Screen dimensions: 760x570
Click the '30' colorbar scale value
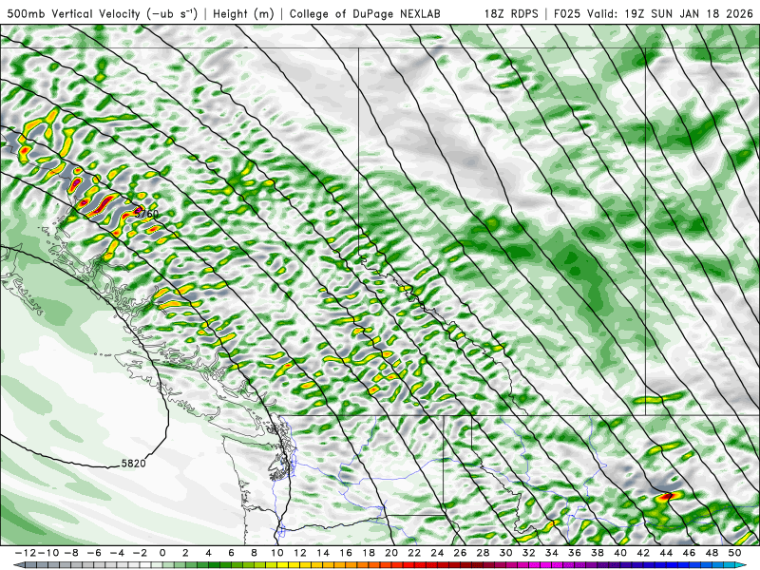click(505, 553)
